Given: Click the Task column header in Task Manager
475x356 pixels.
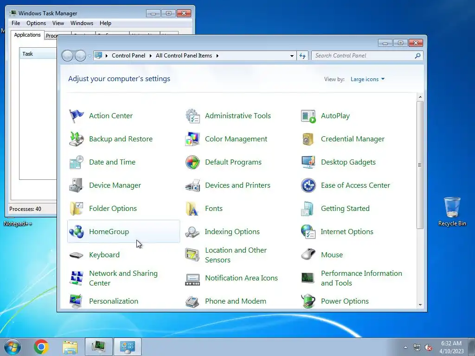Looking at the screenshot, I should pyautogui.click(x=38, y=54).
